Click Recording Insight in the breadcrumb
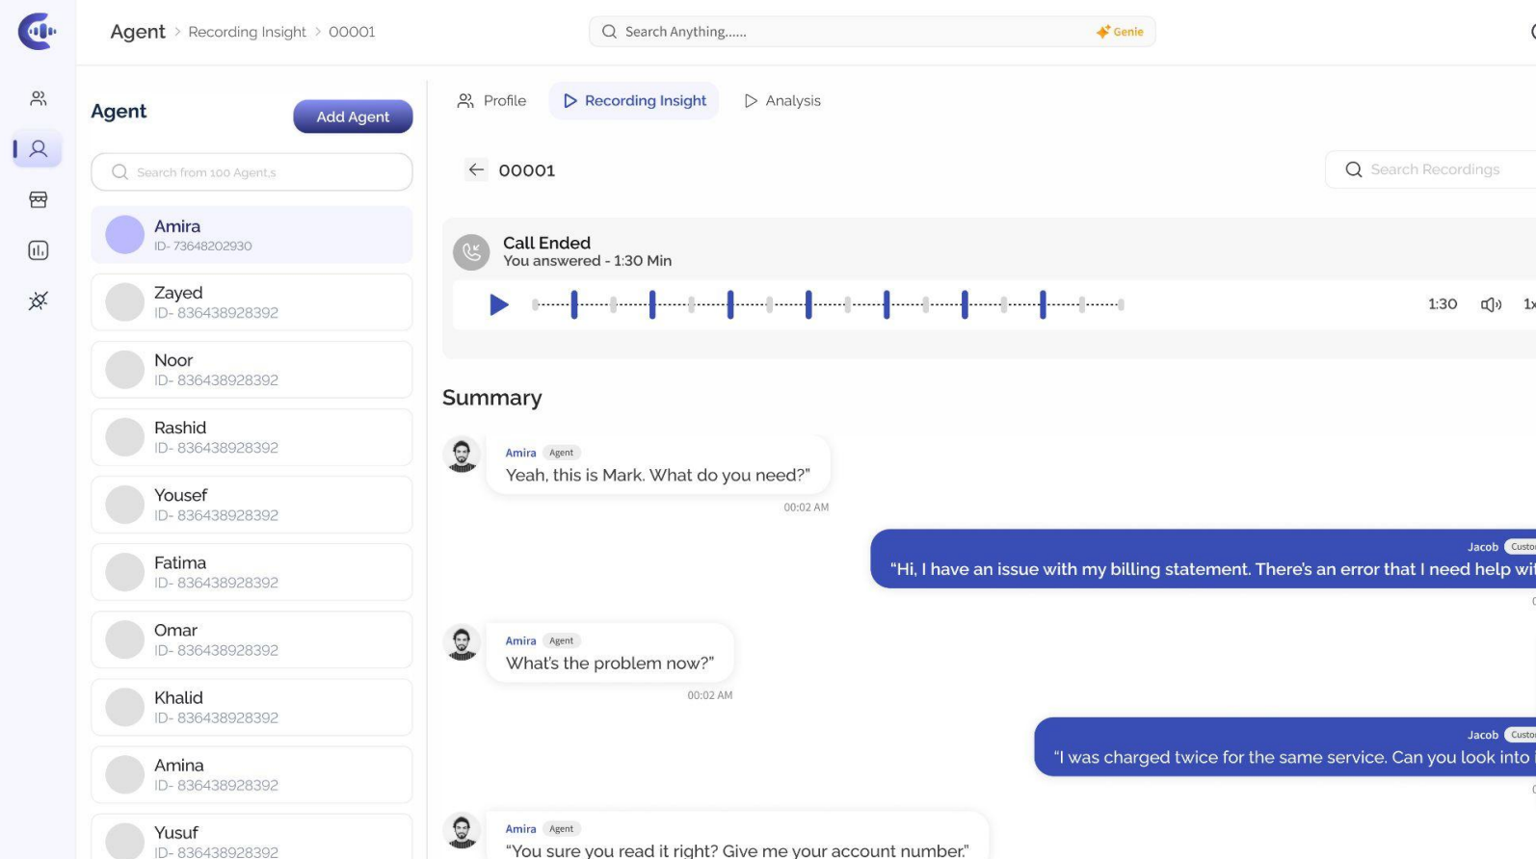 247,32
